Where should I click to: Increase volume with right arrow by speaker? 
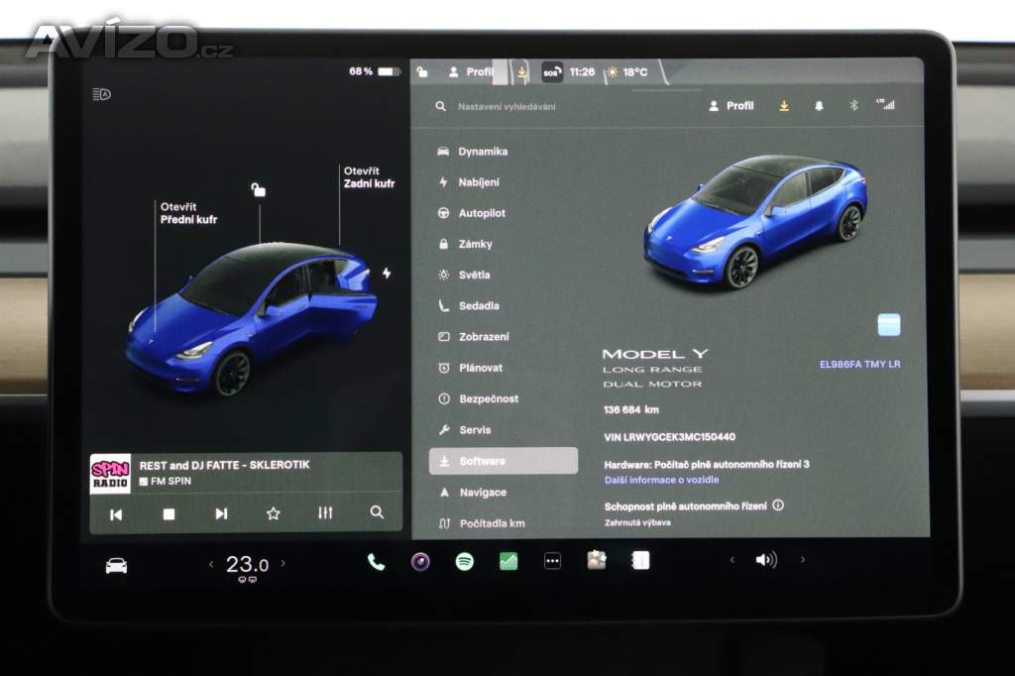point(802,560)
